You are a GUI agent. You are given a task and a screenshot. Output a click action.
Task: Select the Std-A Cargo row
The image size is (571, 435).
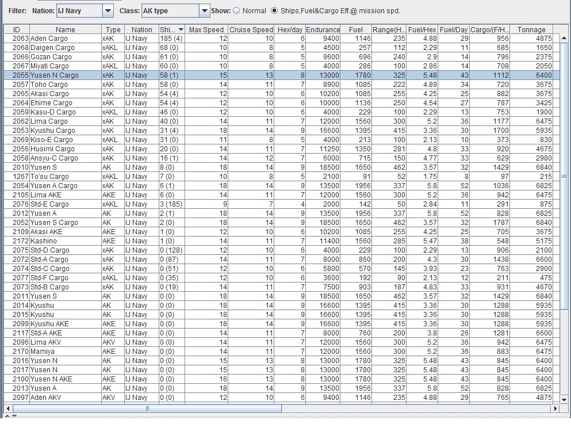[282, 259]
